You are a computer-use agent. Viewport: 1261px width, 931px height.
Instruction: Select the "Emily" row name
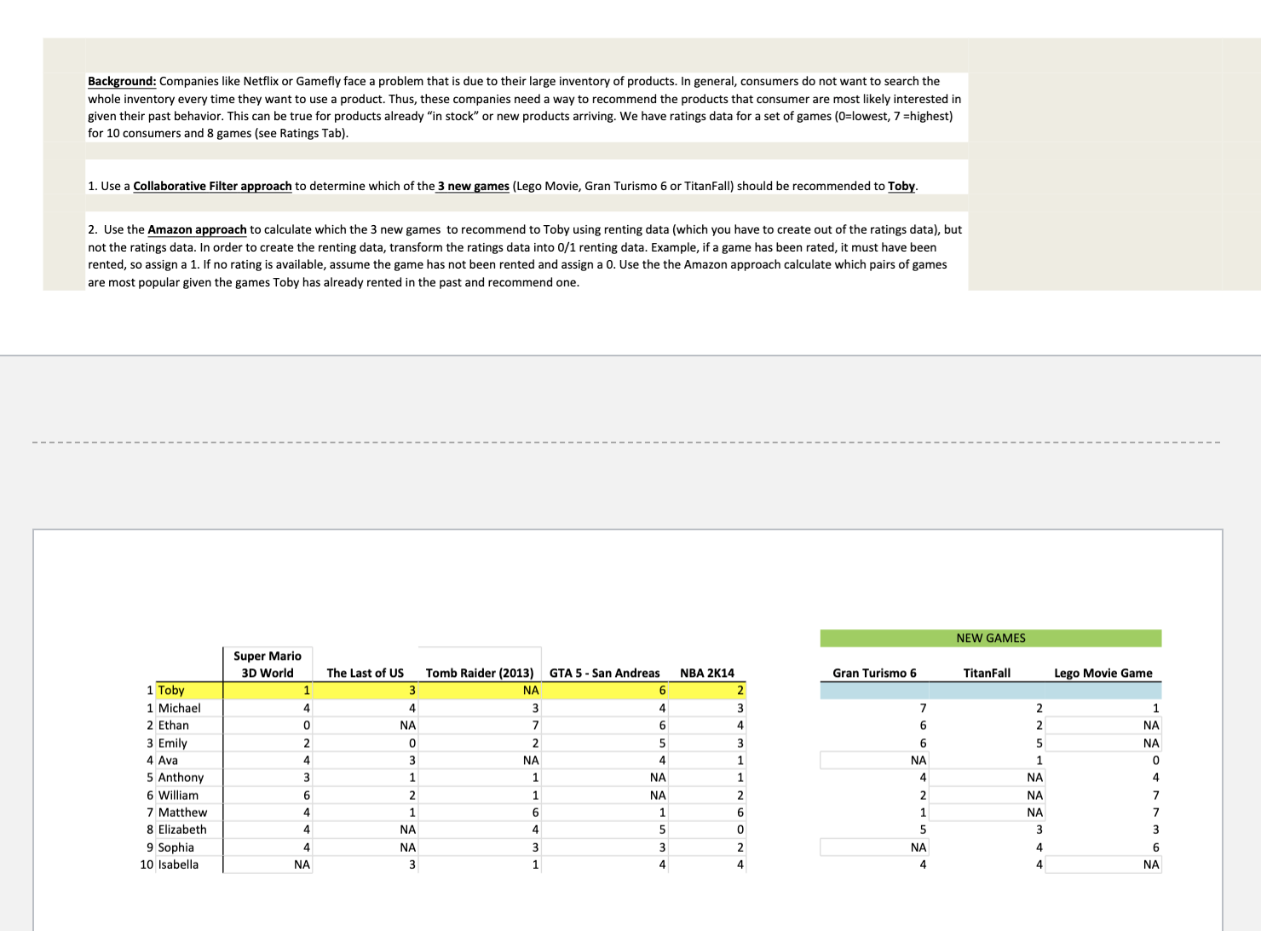[x=173, y=743]
